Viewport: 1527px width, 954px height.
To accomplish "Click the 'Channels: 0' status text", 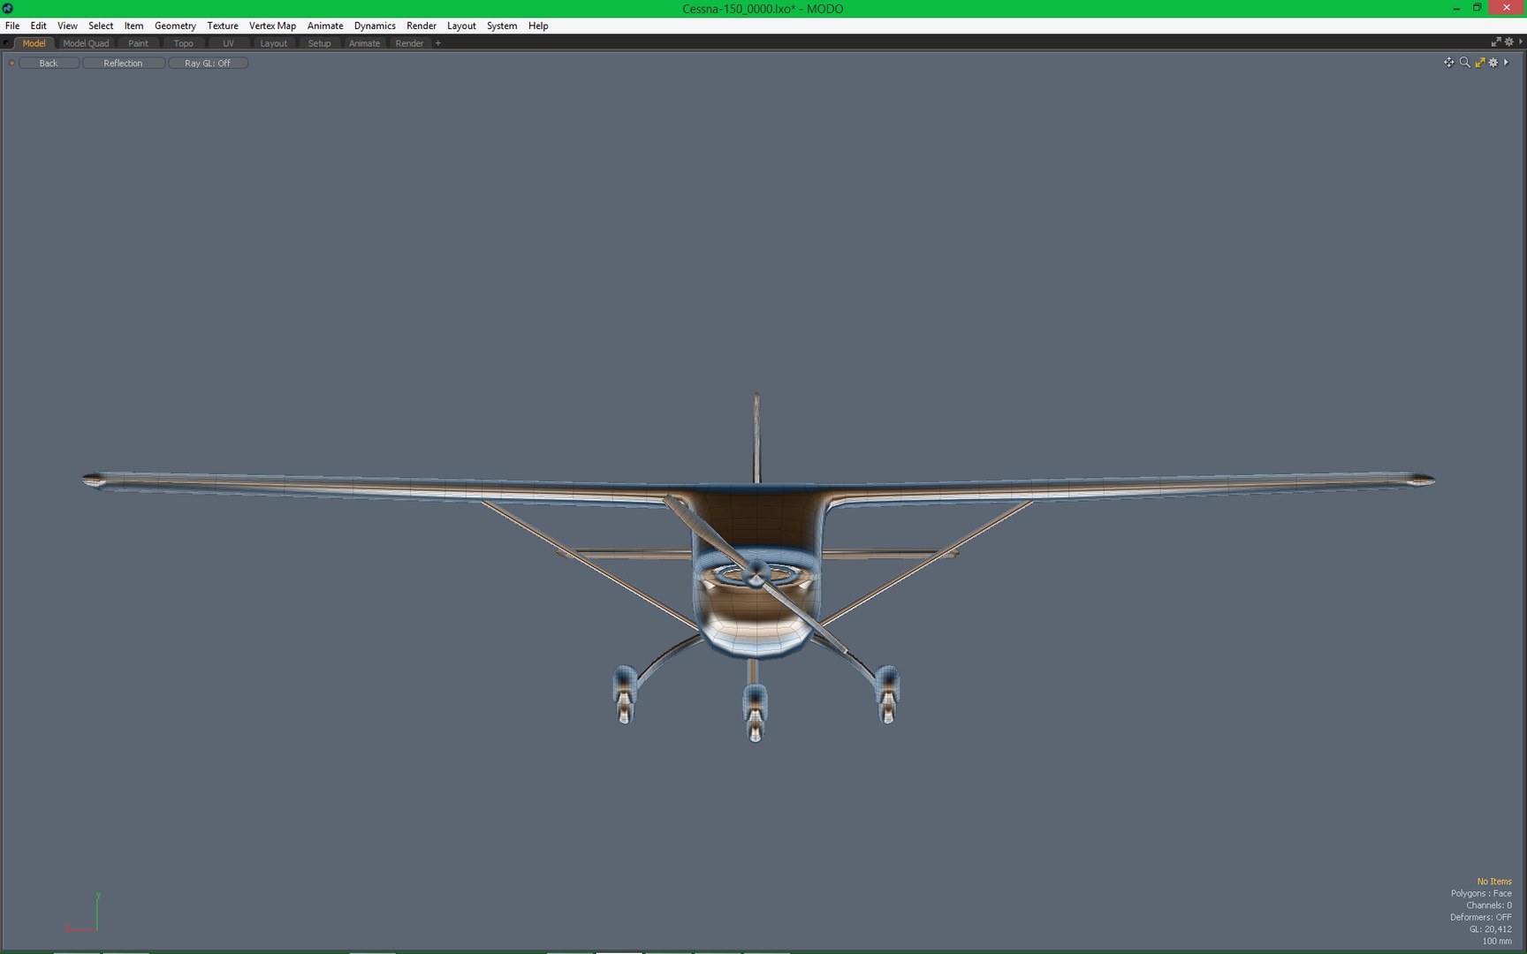I will coord(1489,905).
